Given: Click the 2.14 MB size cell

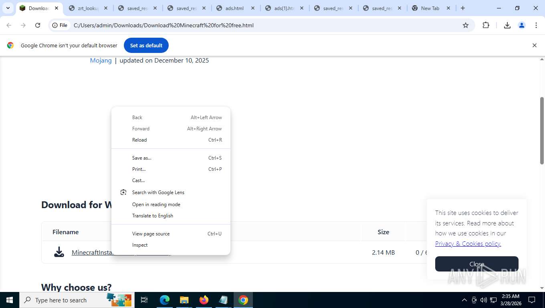Looking at the screenshot, I should (383, 253).
